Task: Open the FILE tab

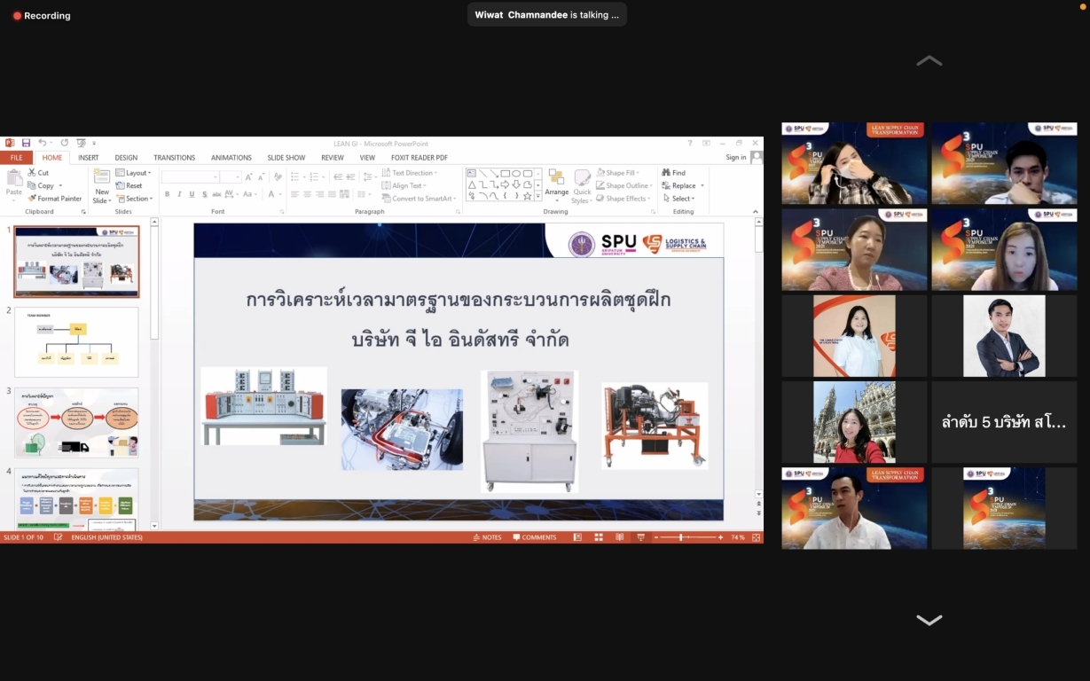Action: click(x=16, y=158)
